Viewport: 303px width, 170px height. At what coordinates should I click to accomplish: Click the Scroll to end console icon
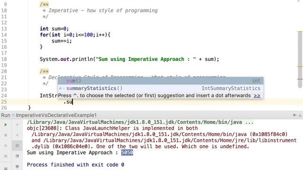tap(17, 156)
